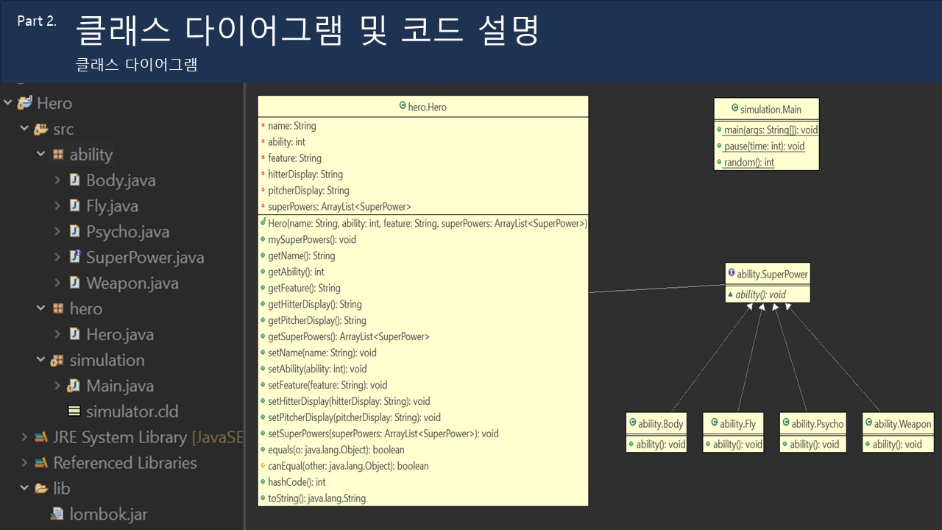Screen dimensions: 942x530
Task: Click the simulation.Main class icon in diagram
Action: pyautogui.click(x=734, y=109)
